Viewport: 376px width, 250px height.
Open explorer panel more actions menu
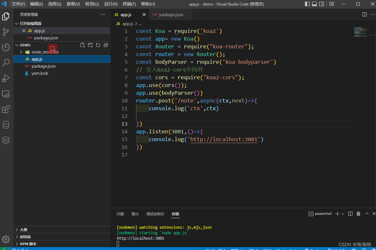pos(103,14)
